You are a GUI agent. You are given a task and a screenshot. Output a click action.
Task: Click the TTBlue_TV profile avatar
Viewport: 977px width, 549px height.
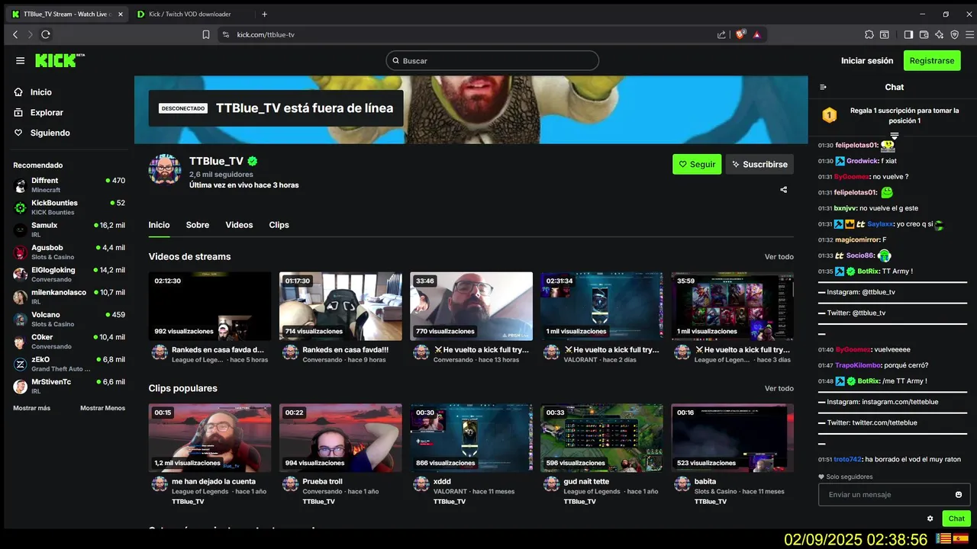[164, 170]
